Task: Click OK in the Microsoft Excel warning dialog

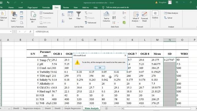Action: pyautogui.click(x=100, y=68)
